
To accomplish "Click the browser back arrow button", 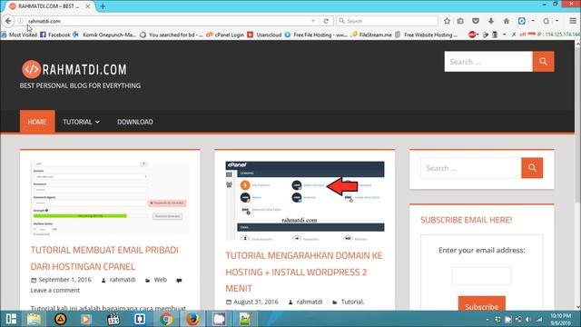I will click(8, 21).
